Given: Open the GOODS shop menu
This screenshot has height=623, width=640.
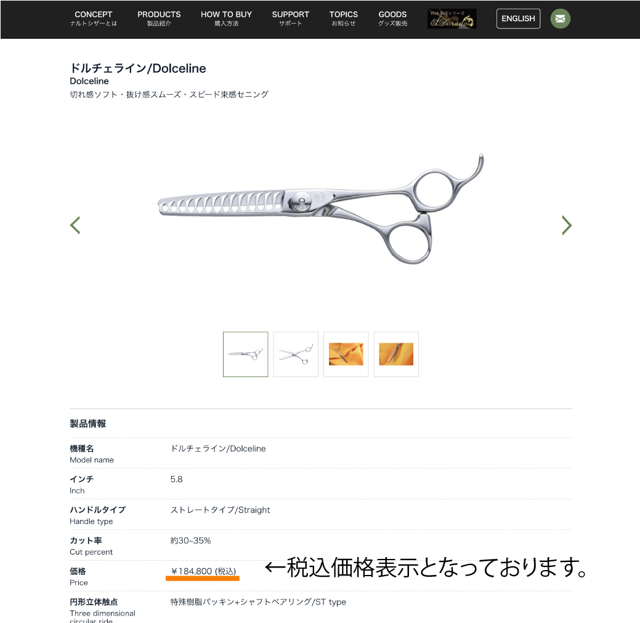Looking at the screenshot, I should click(392, 18).
